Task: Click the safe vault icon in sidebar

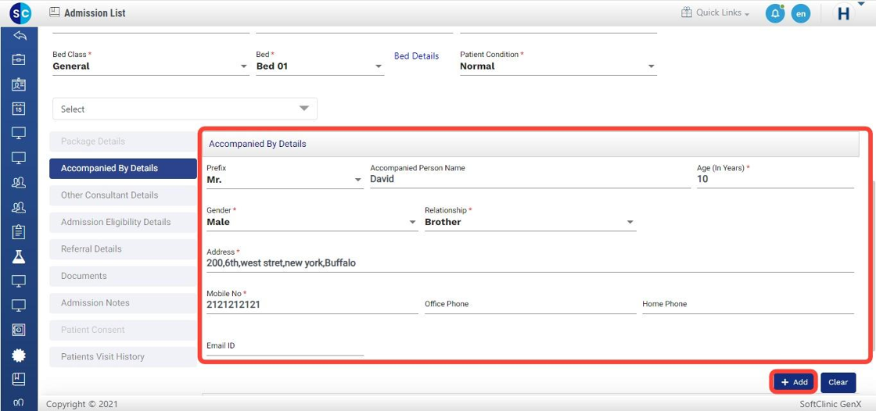Action: click(x=20, y=331)
